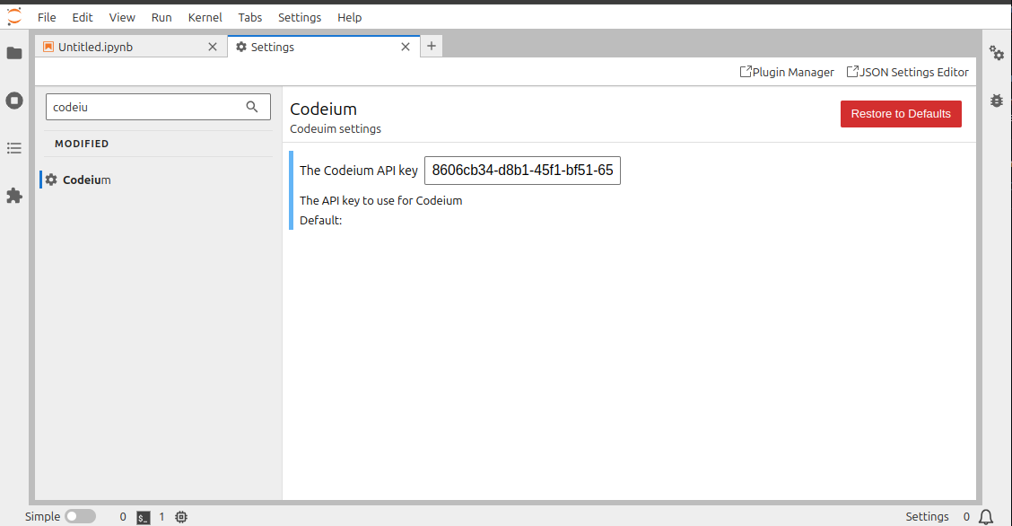This screenshot has height=526, width=1012.
Task: Open the File Browser sidebar folder icon
Action: [14, 53]
